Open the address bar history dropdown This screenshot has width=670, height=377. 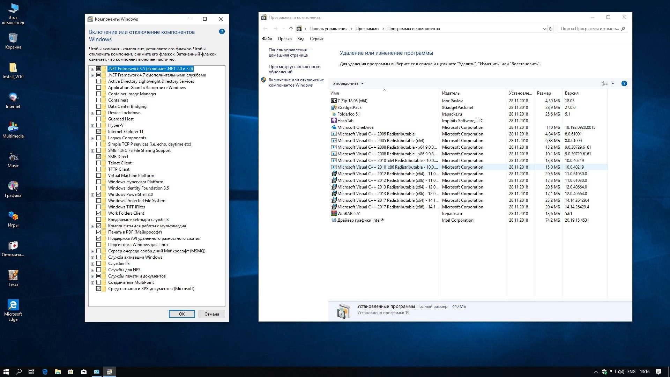544,29
